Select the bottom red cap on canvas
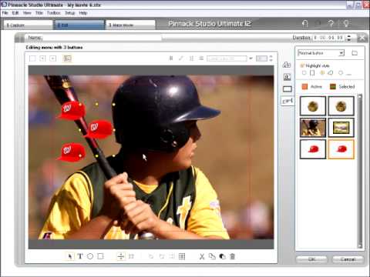This screenshot has width=370, height=277. (72, 152)
